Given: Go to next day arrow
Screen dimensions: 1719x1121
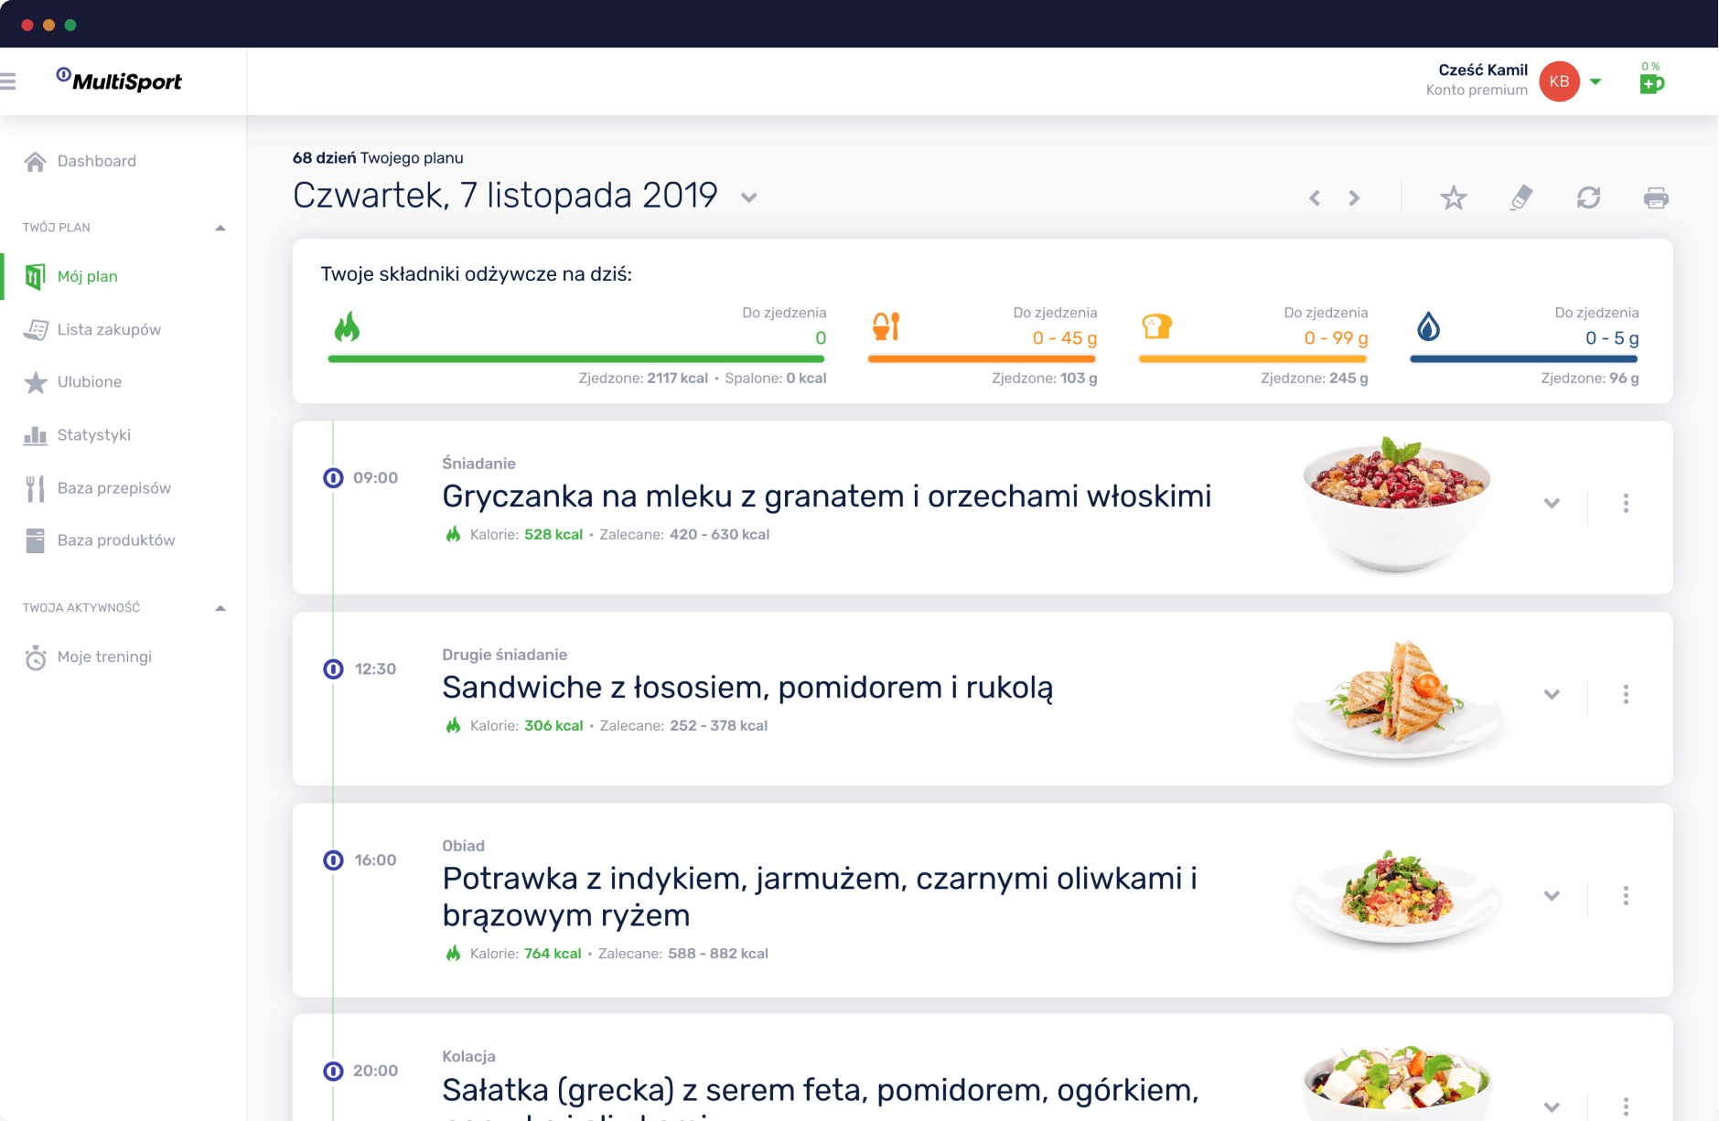Looking at the screenshot, I should pos(1354,198).
